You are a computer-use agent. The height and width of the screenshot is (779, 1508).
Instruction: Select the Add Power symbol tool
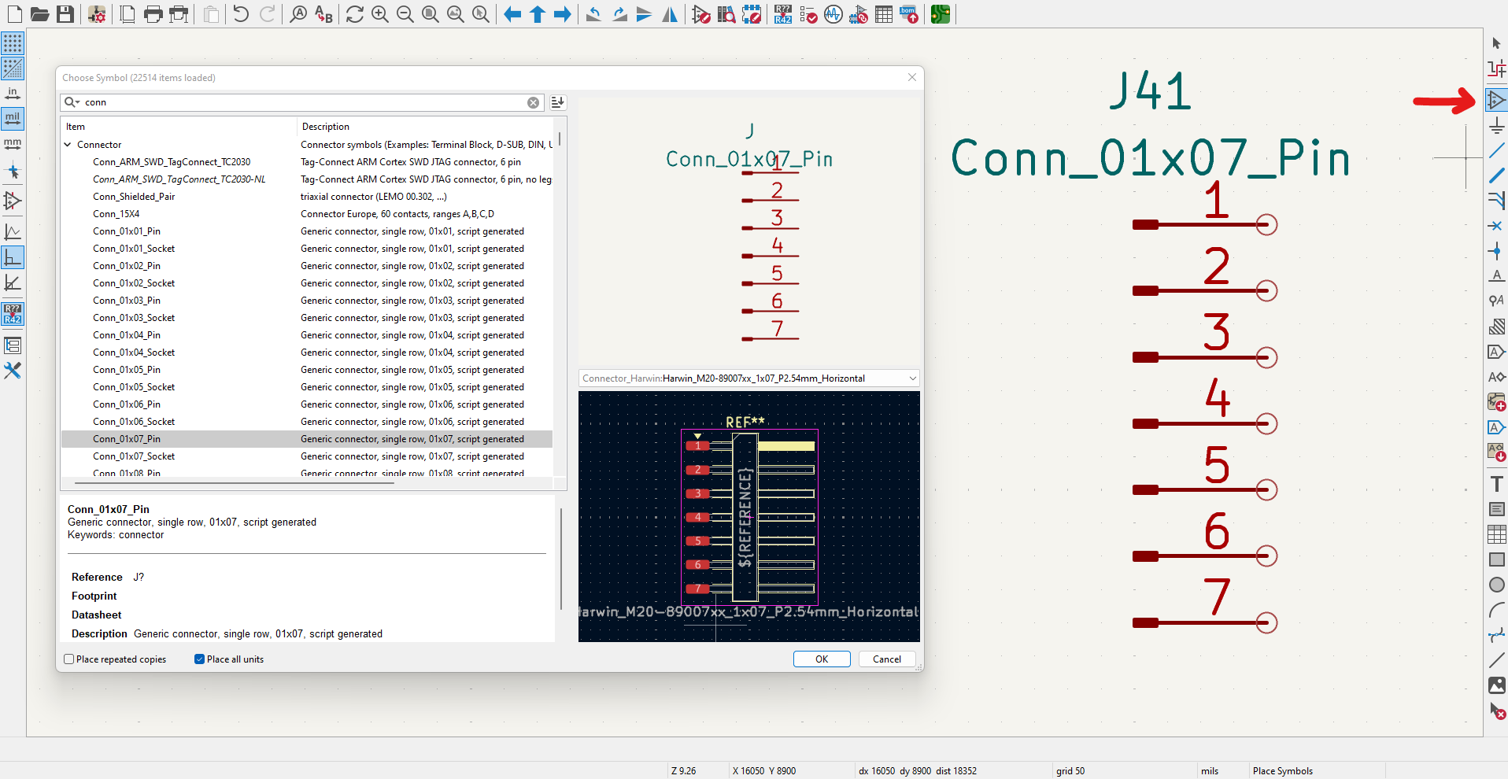coord(1496,125)
